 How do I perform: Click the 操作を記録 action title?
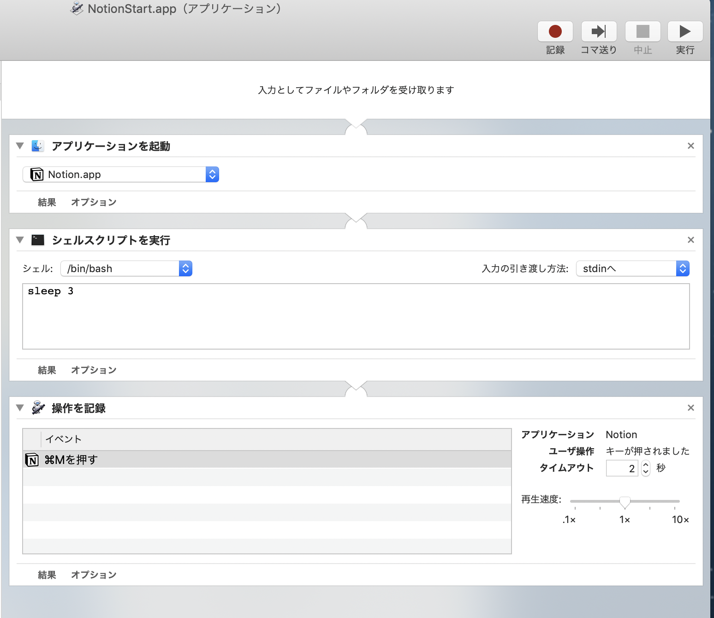pos(79,408)
